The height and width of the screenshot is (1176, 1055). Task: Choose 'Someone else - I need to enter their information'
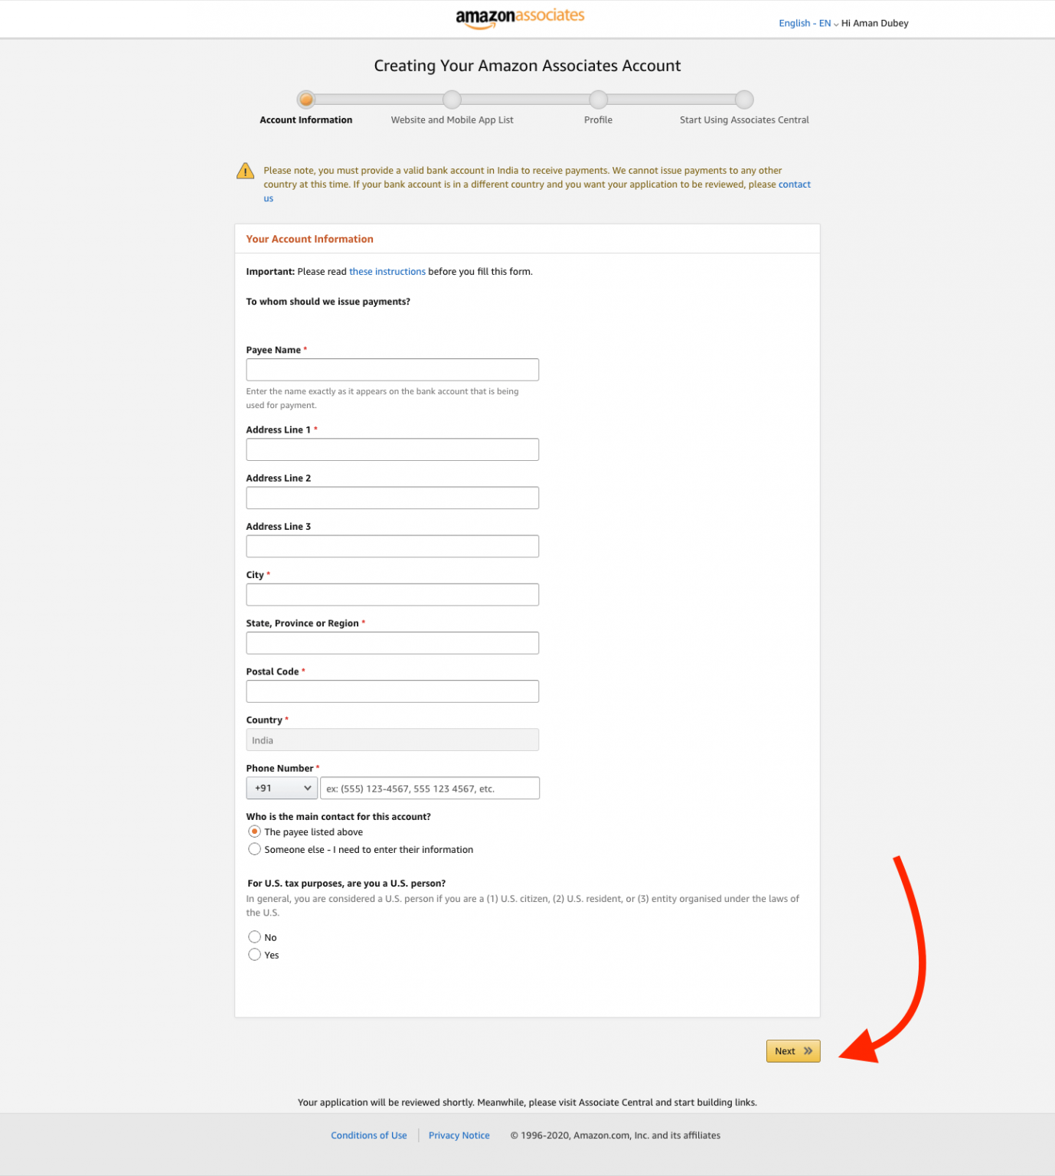pyautogui.click(x=254, y=848)
